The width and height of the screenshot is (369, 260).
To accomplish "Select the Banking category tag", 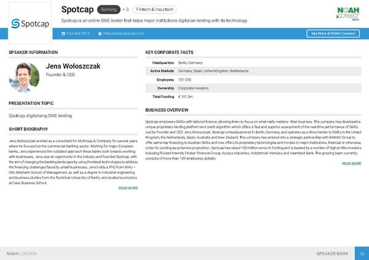I will tap(109, 10).
